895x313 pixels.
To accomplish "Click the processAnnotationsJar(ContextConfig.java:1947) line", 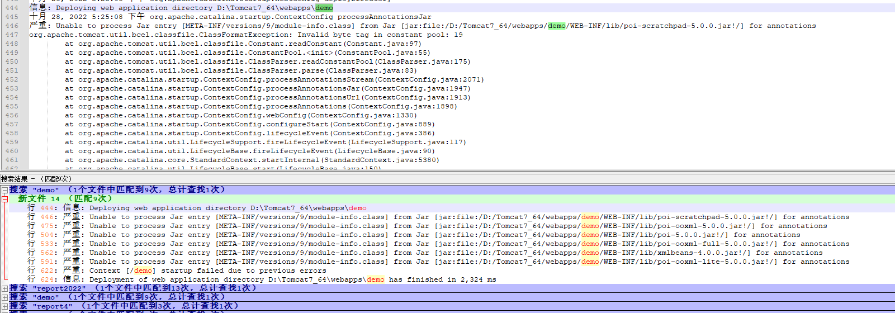I will click(x=268, y=88).
